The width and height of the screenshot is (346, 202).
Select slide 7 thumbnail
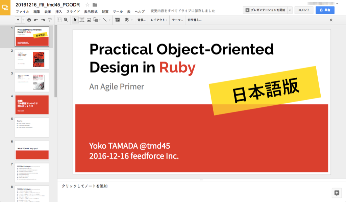coord(32,173)
